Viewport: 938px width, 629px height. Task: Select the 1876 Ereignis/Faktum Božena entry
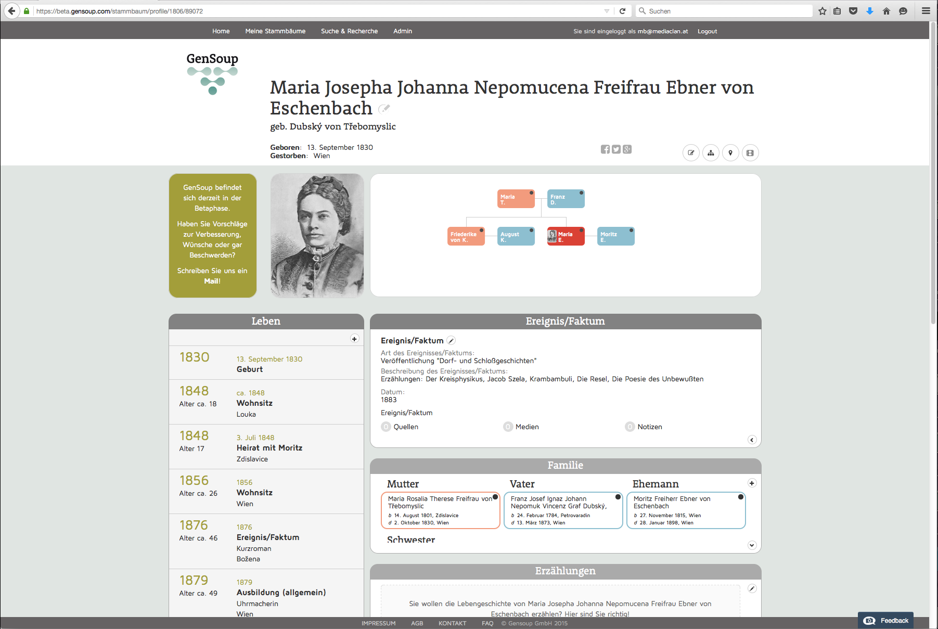pos(266,542)
